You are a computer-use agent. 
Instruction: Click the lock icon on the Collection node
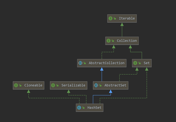113,41
